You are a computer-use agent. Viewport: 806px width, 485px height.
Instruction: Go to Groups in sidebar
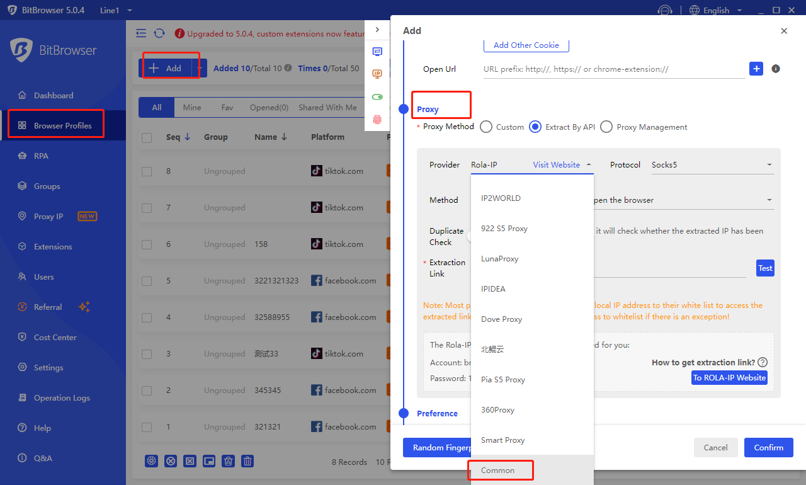click(x=47, y=186)
